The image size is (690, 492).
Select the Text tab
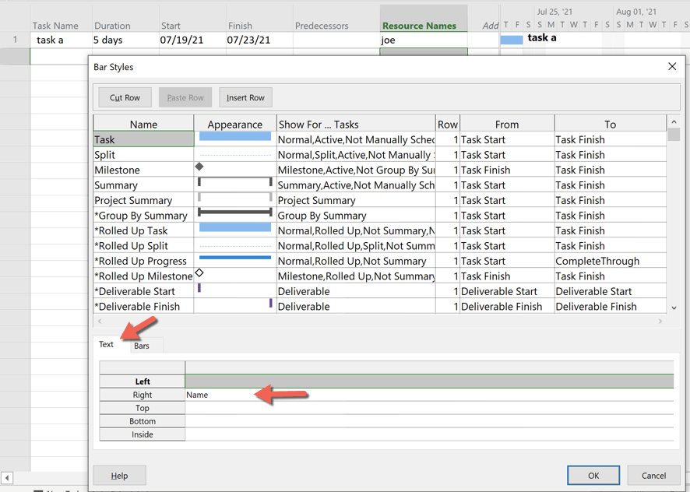[107, 344]
